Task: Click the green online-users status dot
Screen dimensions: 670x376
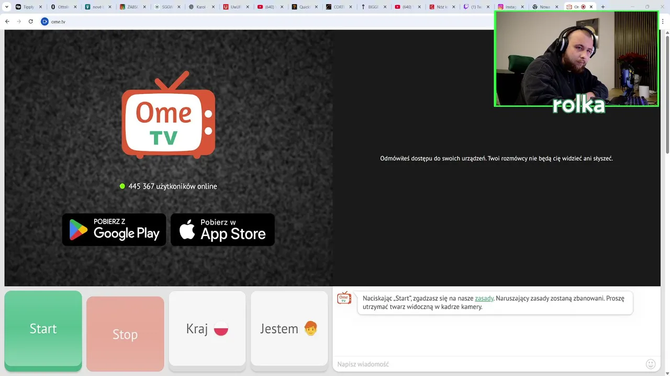Action: 122,186
